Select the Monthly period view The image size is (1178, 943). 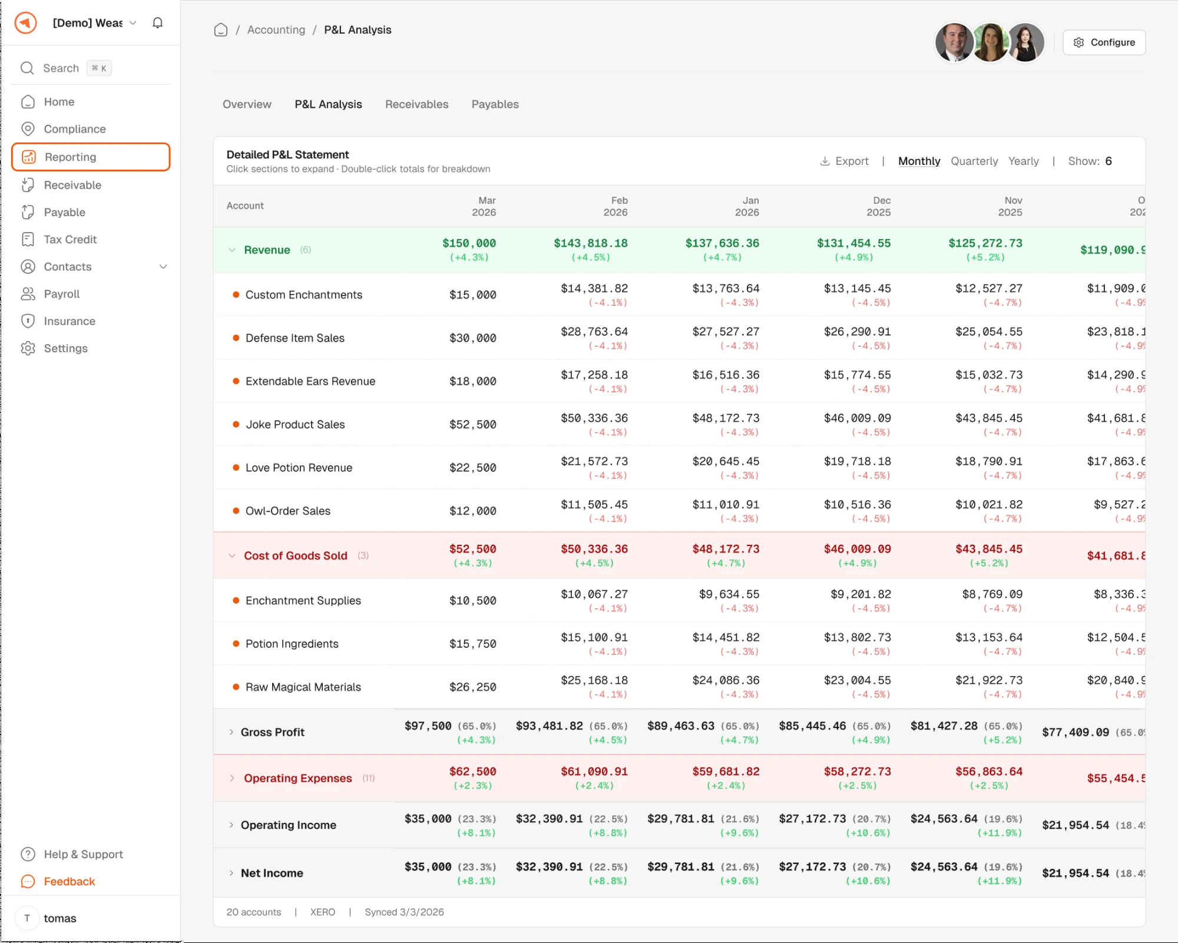pos(919,161)
